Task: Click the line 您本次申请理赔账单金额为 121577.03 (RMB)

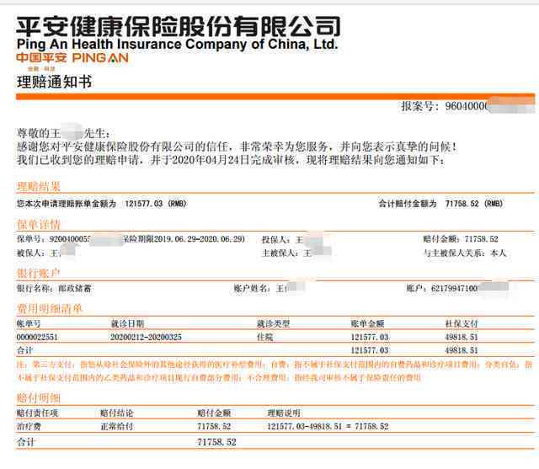Action: [101, 204]
